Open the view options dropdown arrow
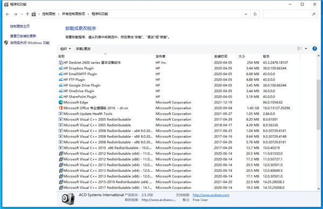This screenshot has height=209, width=323. tap(306, 48)
